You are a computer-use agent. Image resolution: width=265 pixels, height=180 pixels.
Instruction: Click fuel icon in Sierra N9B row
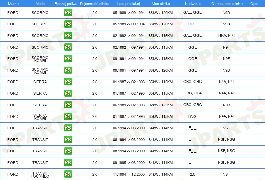68,105
